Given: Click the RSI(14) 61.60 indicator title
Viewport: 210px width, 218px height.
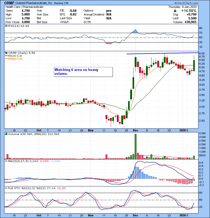Looking at the screenshot, I should [19, 26].
